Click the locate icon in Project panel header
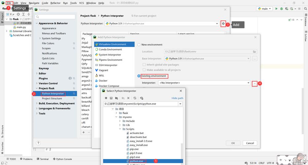 tap(18, 14)
